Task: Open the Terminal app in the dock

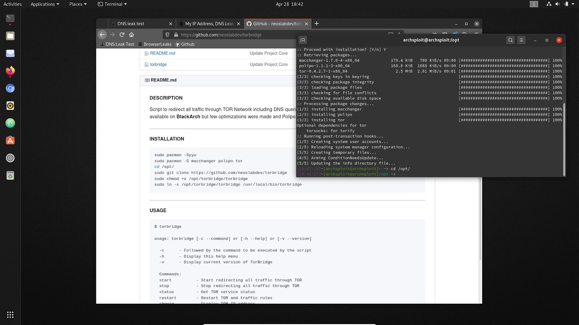Action: (10, 19)
